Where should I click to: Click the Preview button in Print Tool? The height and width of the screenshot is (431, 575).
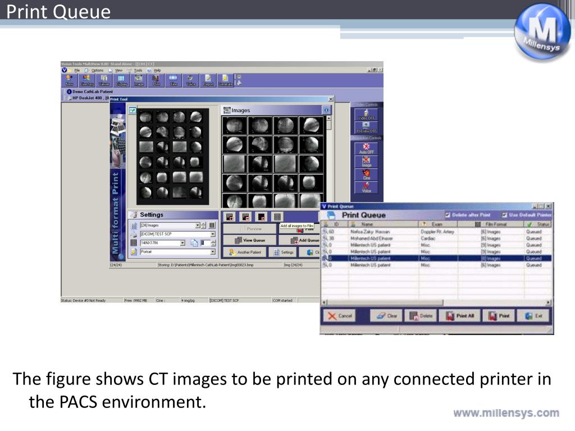point(250,229)
